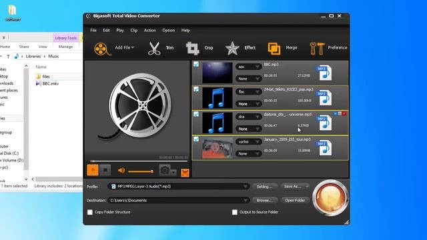Click the Browse... button
Viewport: 427px width, 240px height.
(264, 200)
